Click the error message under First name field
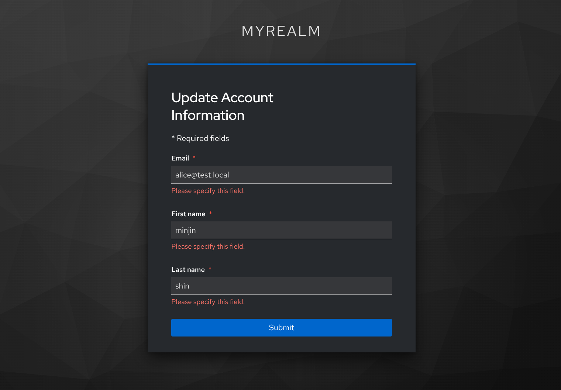The height and width of the screenshot is (390, 561). (208, 246)
